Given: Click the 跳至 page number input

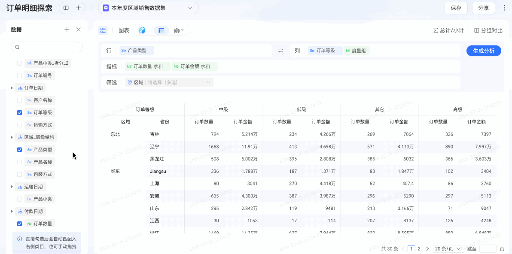Looking at the screenshot, I should (x=488, y=249).
